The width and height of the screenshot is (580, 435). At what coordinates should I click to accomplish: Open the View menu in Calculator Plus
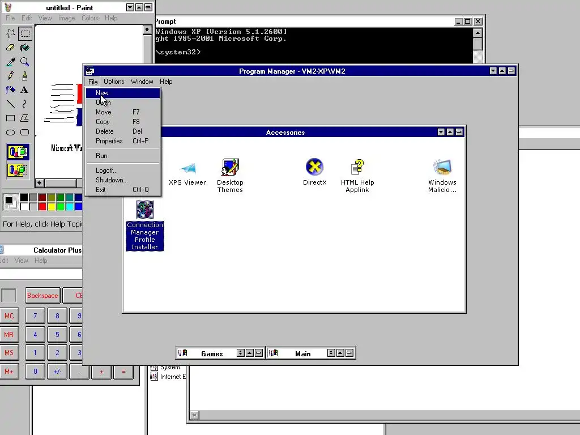pos(21,261)
